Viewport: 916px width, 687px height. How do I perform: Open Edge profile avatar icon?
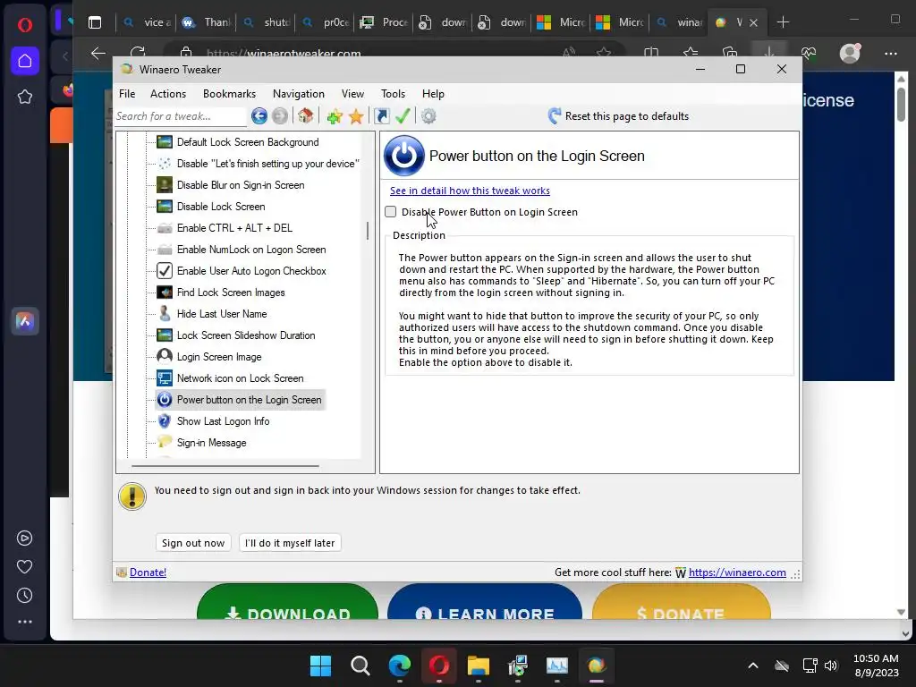click(850, 54)
